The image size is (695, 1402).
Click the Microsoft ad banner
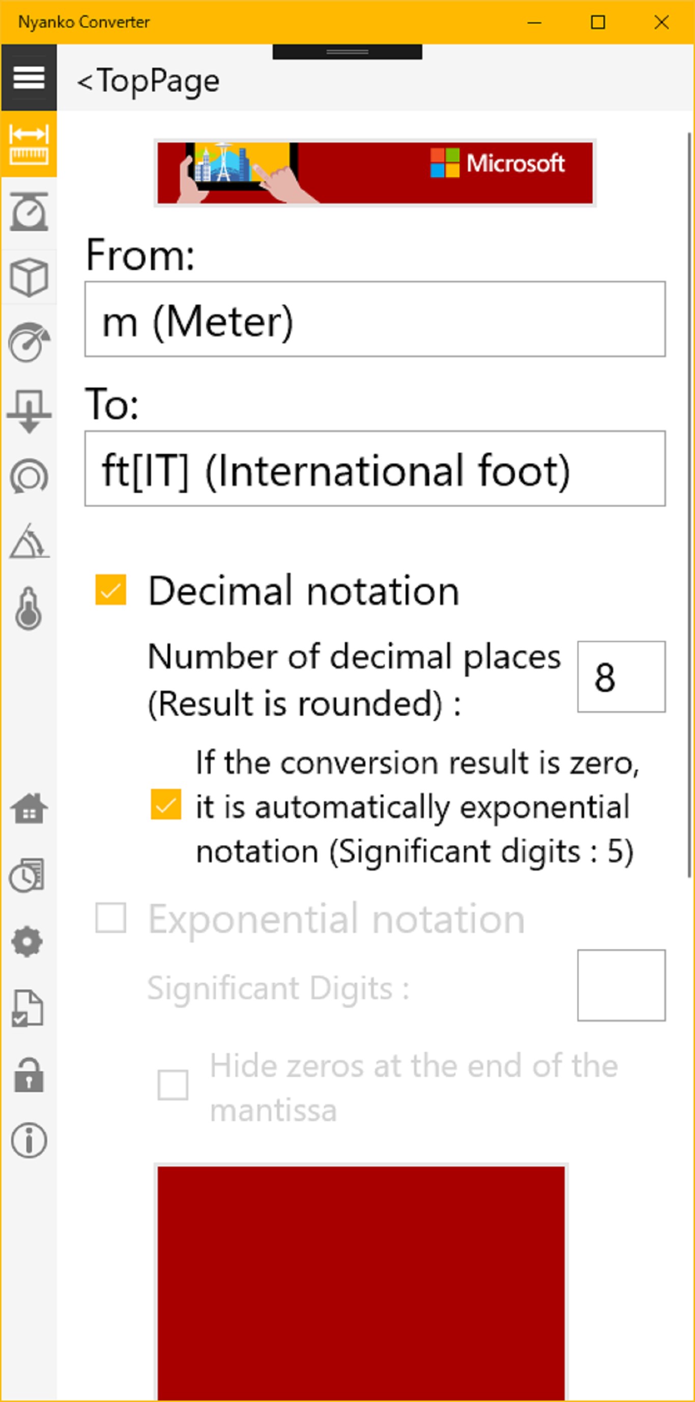pyautogui.click(x=375, y=172)
